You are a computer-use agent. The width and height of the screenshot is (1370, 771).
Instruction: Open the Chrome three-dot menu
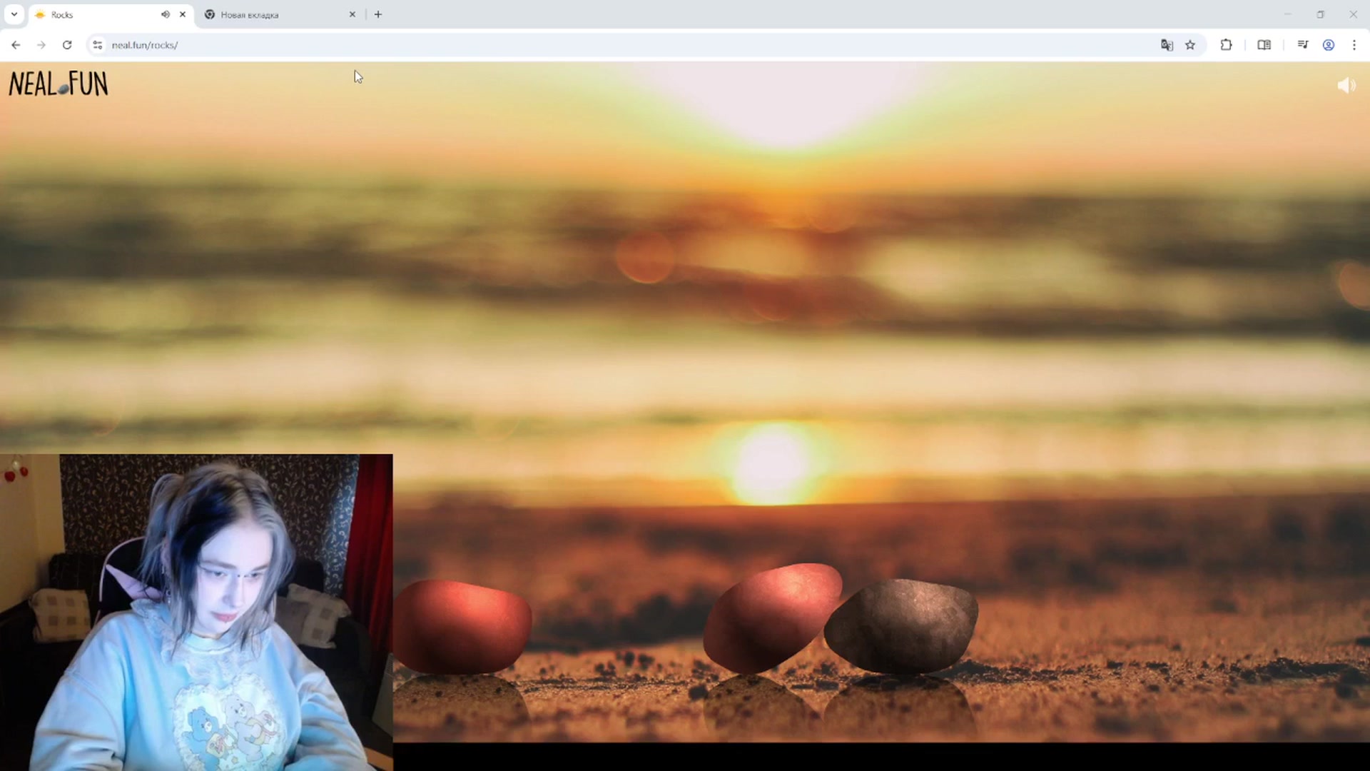(1354, 45)
